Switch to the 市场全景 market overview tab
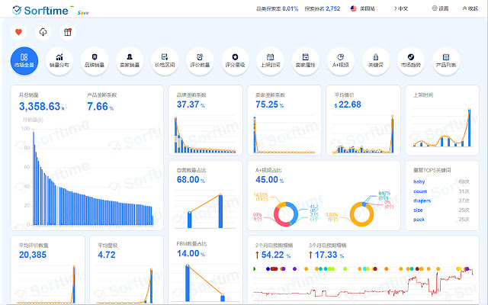 point(24,60)
